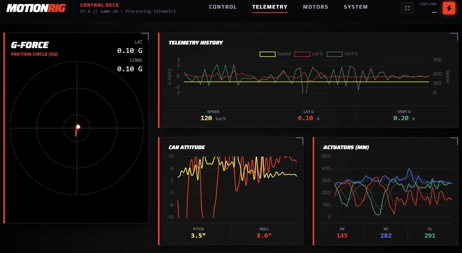Image resolution: width=462 pixels, height=253 pixels.
Task: Click the speed value 120 km/h
Action: 213,118
